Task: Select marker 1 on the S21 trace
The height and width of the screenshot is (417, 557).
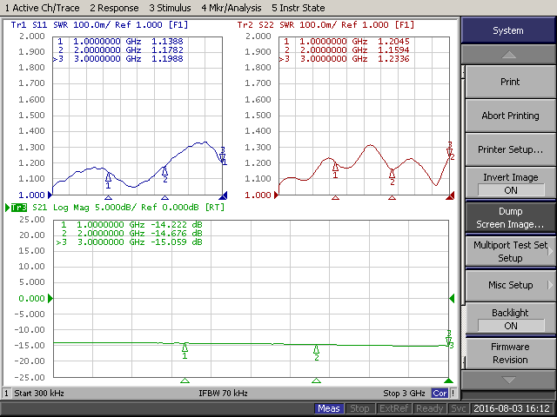Action: coord(185,350)
